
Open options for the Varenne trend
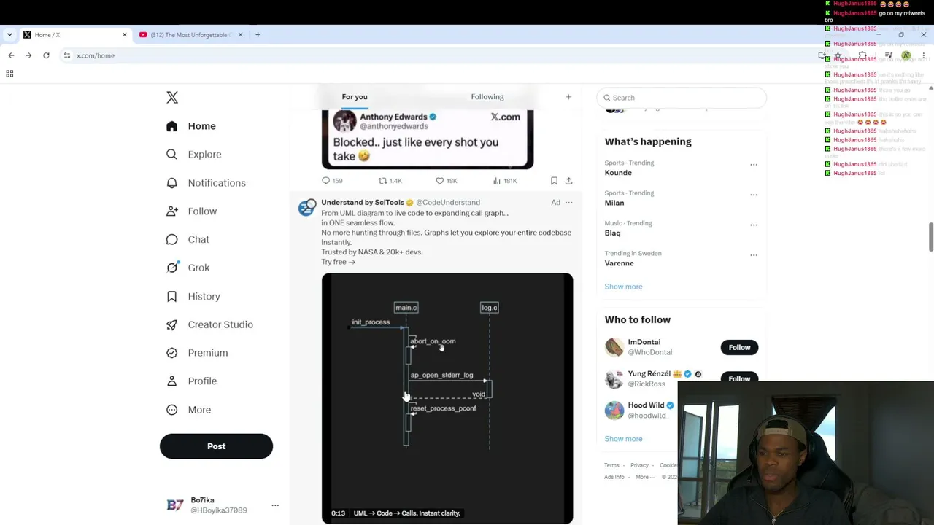pyautogui.click(x=754, y=255)
